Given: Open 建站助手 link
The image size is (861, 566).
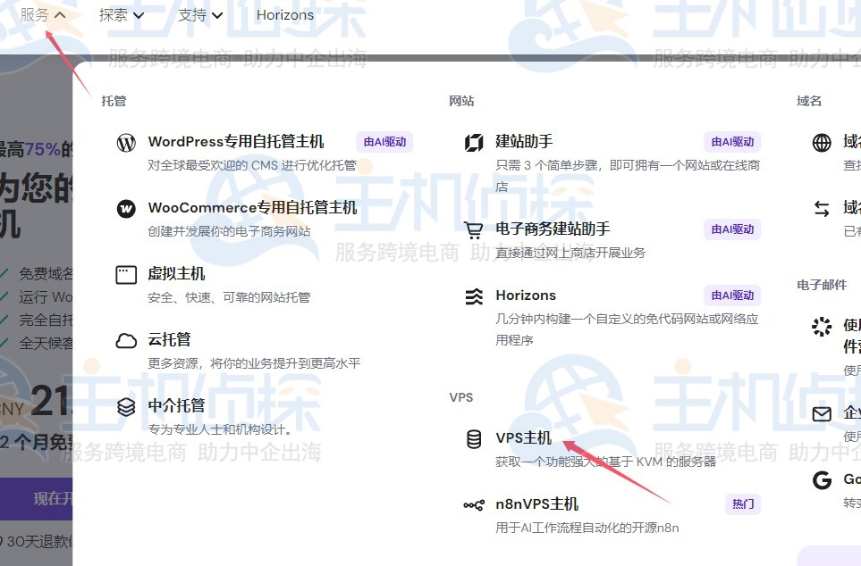Looking at the screenshot, I should point(524,141).
